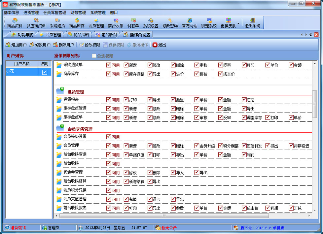This screenshot has width=323, height=234.
Task: Uncheck 利润 permission in 前台收银查询 row
Action: coord(244,154)
